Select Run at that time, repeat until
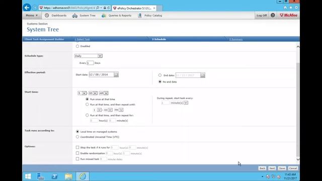The image size is (322, 181). click(87, 105)
